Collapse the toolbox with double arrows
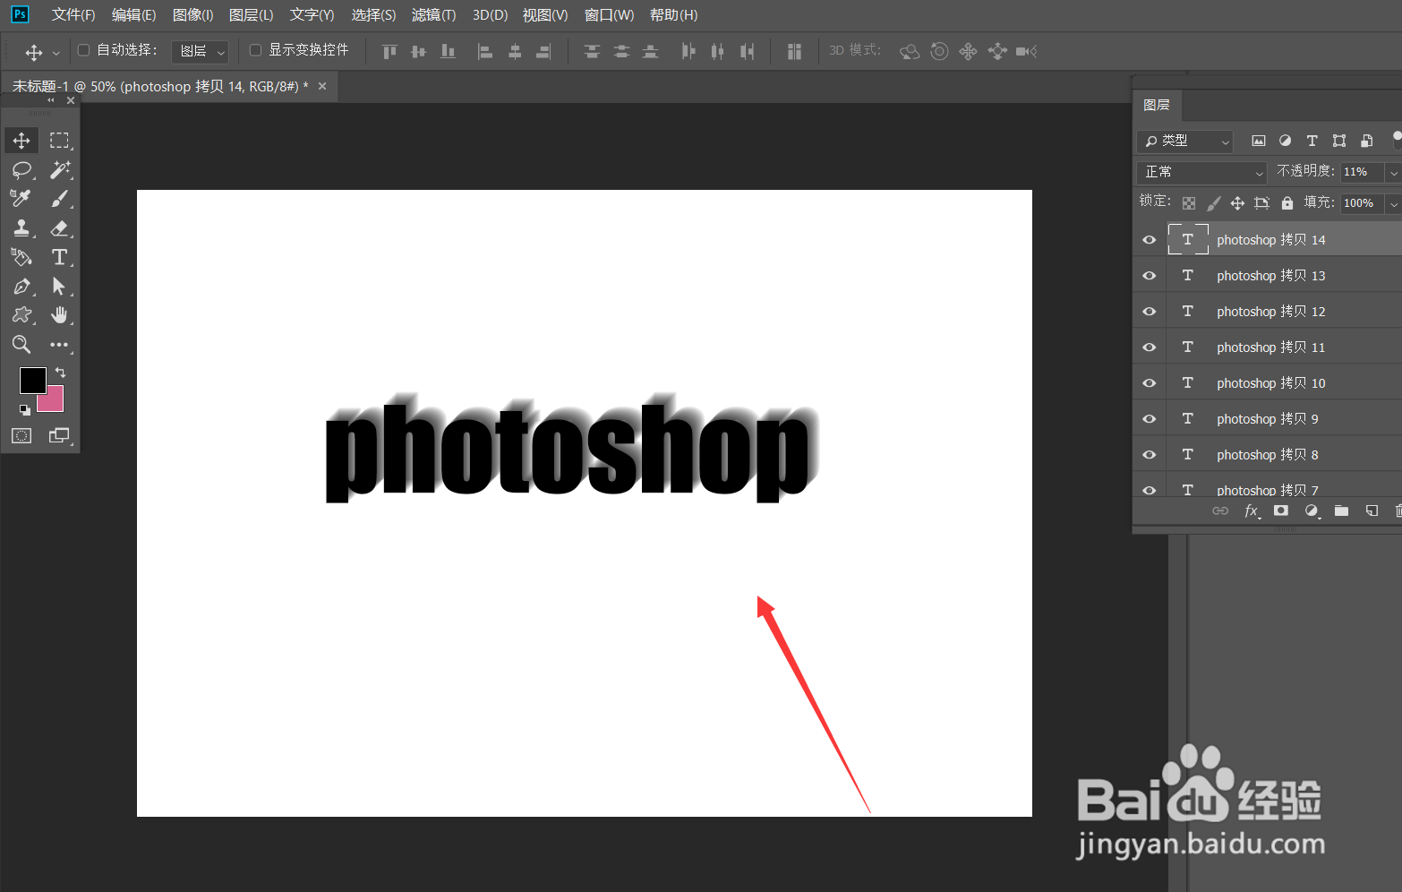This screenshot has width=1402, height=892. click(51, 100)
